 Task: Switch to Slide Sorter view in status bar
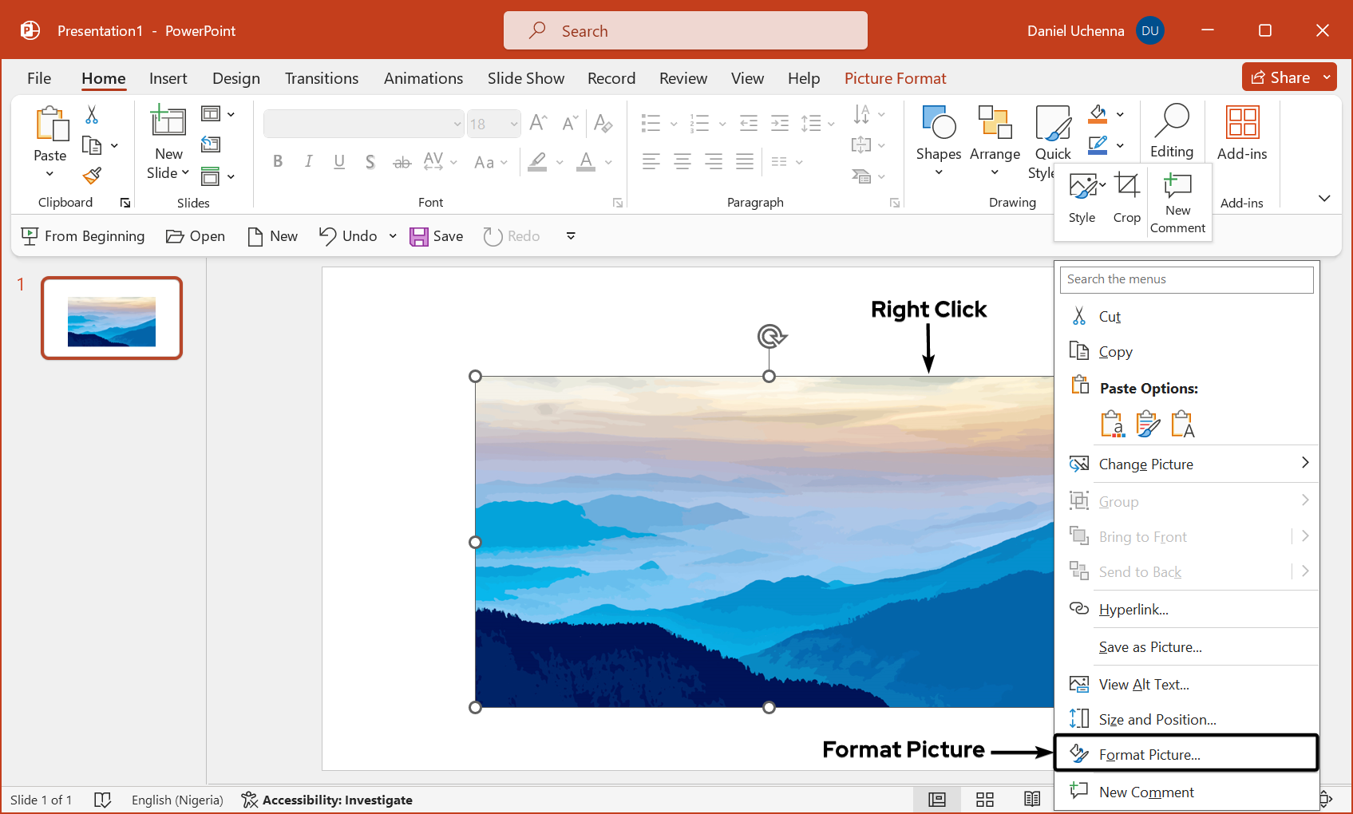click(985, 800)
